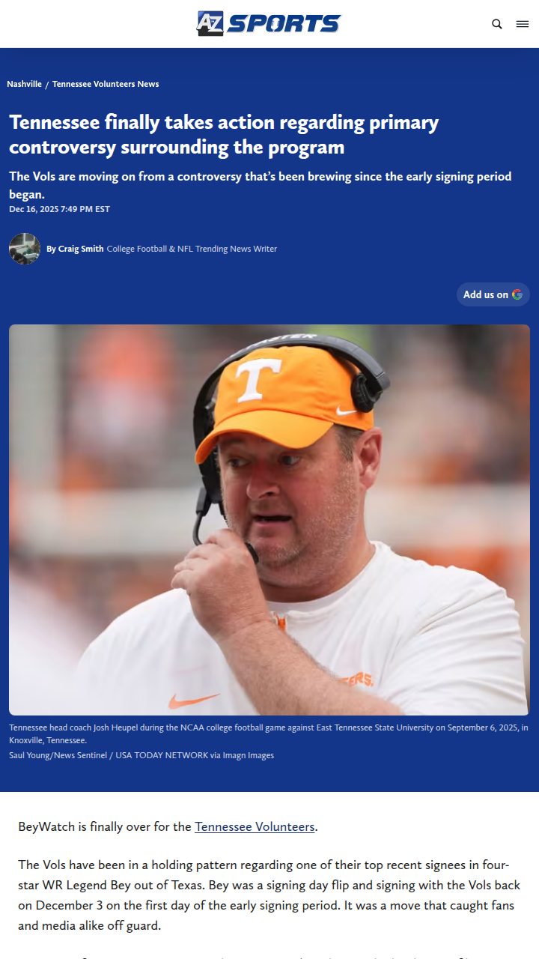
Task: Click the Saul Young photo credit line
Action: point(141,755)
